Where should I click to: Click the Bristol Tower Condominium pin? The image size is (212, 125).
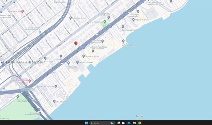pos(68,63)
